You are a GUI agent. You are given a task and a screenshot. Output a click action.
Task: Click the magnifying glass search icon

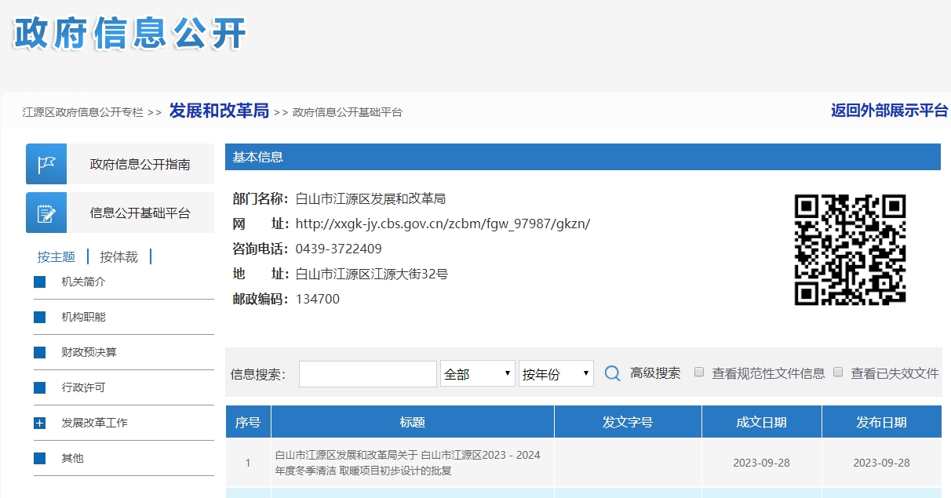613,374
